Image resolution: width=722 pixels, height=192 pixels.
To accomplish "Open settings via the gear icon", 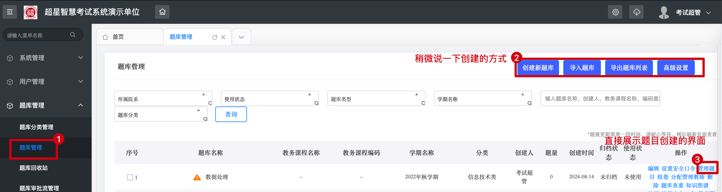I will coord(615,12).
